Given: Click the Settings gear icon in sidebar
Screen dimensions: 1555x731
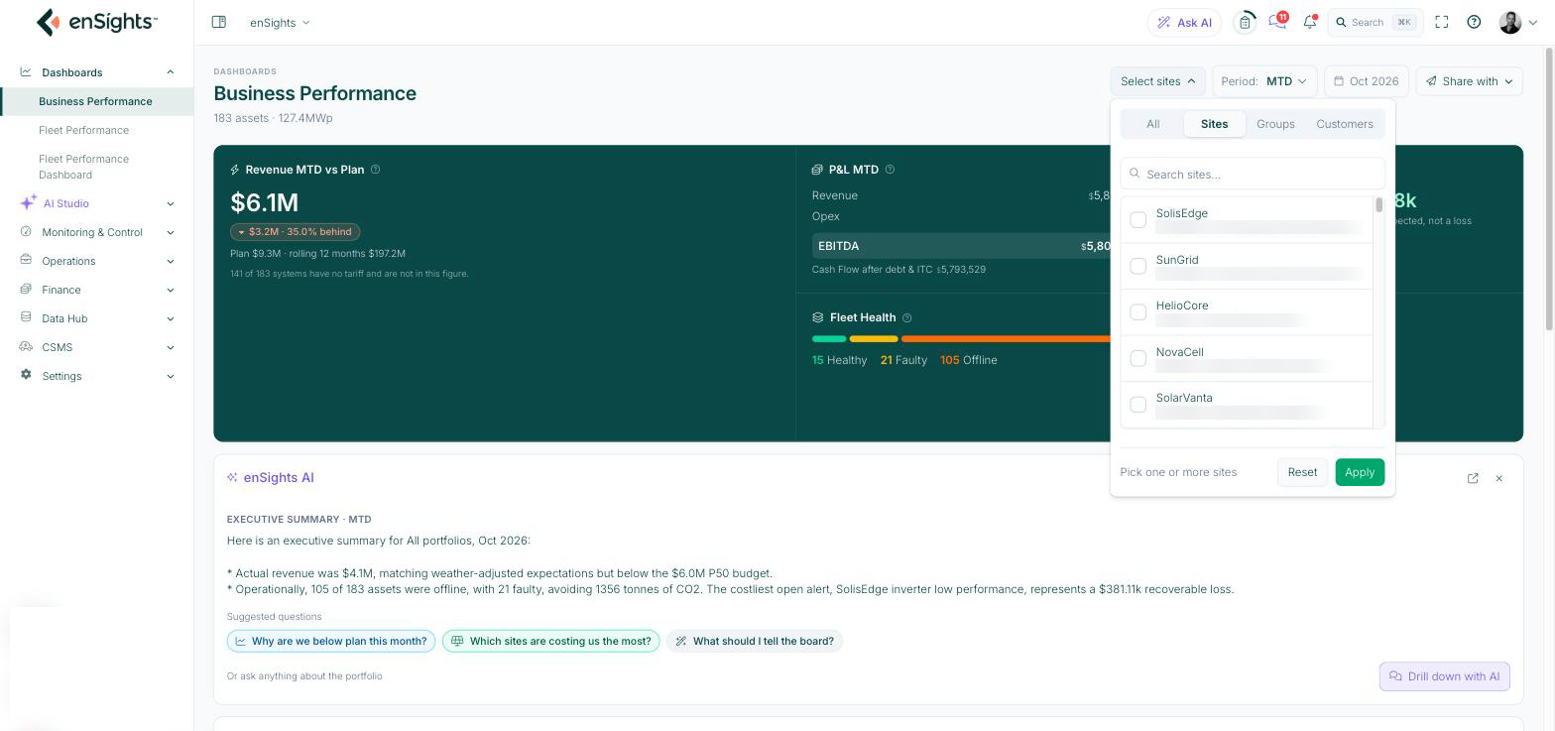Looking at the screenshot, I should [26, 375].
